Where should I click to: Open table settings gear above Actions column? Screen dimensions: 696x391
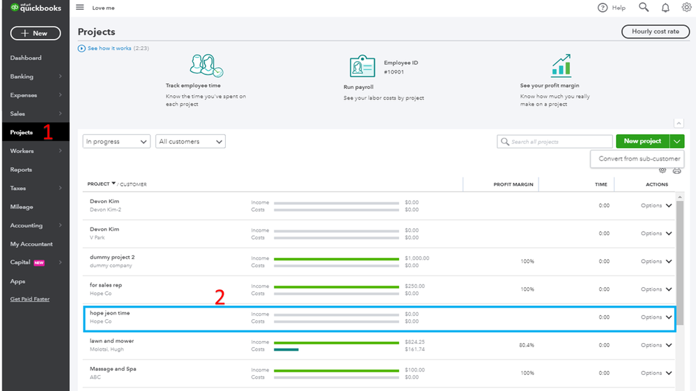click(x=663, y=170)
